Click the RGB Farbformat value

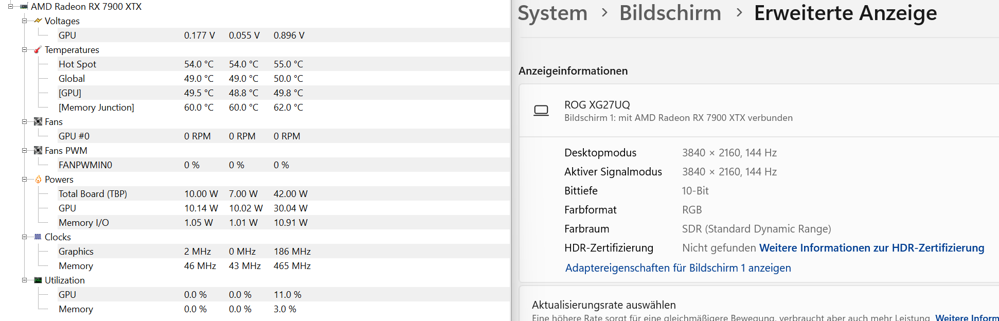[692, 210]
